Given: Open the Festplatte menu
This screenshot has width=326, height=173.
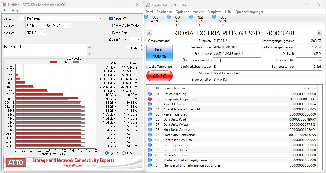Looking at the screenshot, I should [x=214, y=12].
